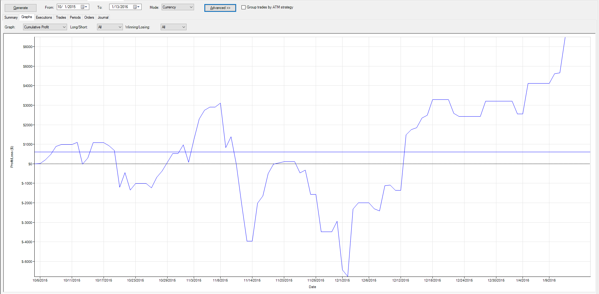Click the Graph: label

10,27
